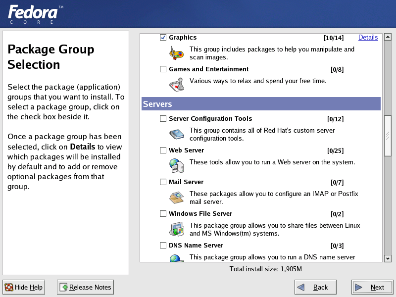Click the bold Details word in help text
This screenshot has width=396, height=297.
coord(83,147)
